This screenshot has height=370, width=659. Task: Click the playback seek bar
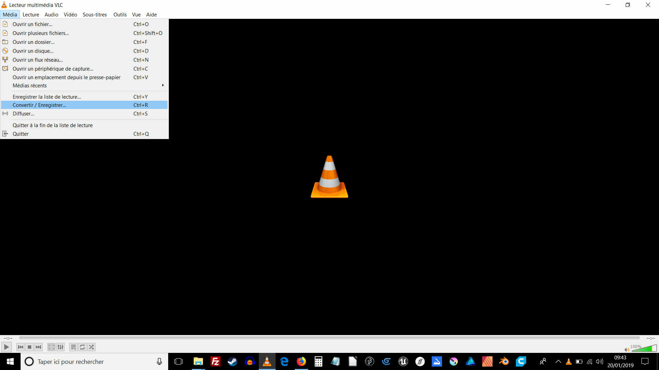click(x=329, y=338)
